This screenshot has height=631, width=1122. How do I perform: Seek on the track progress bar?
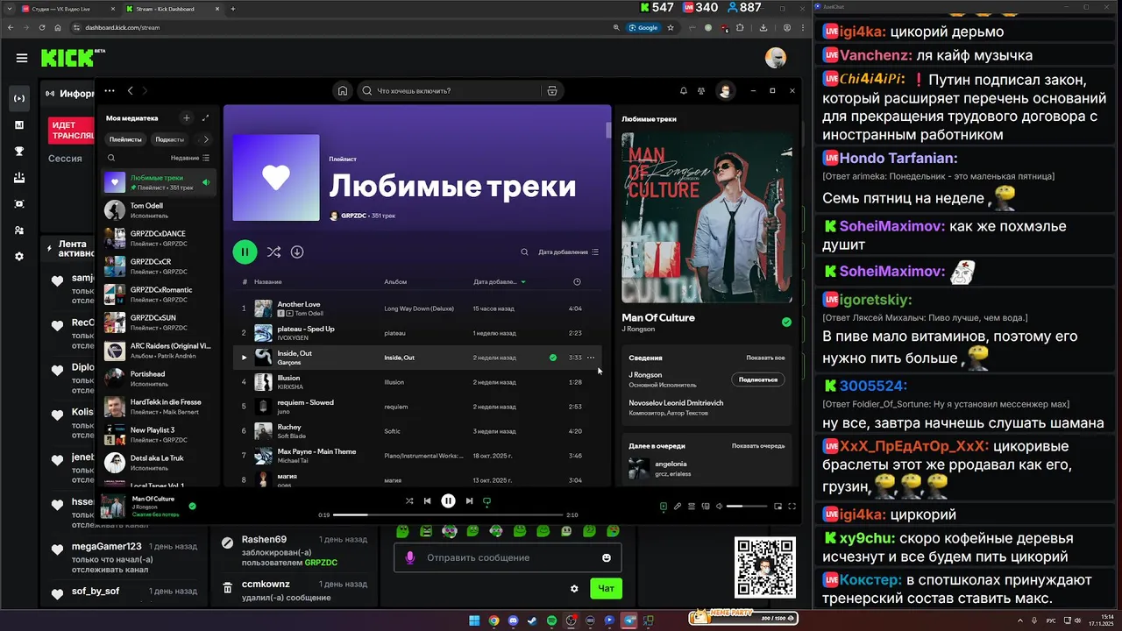pyautogui.click(x=448, y=515)
